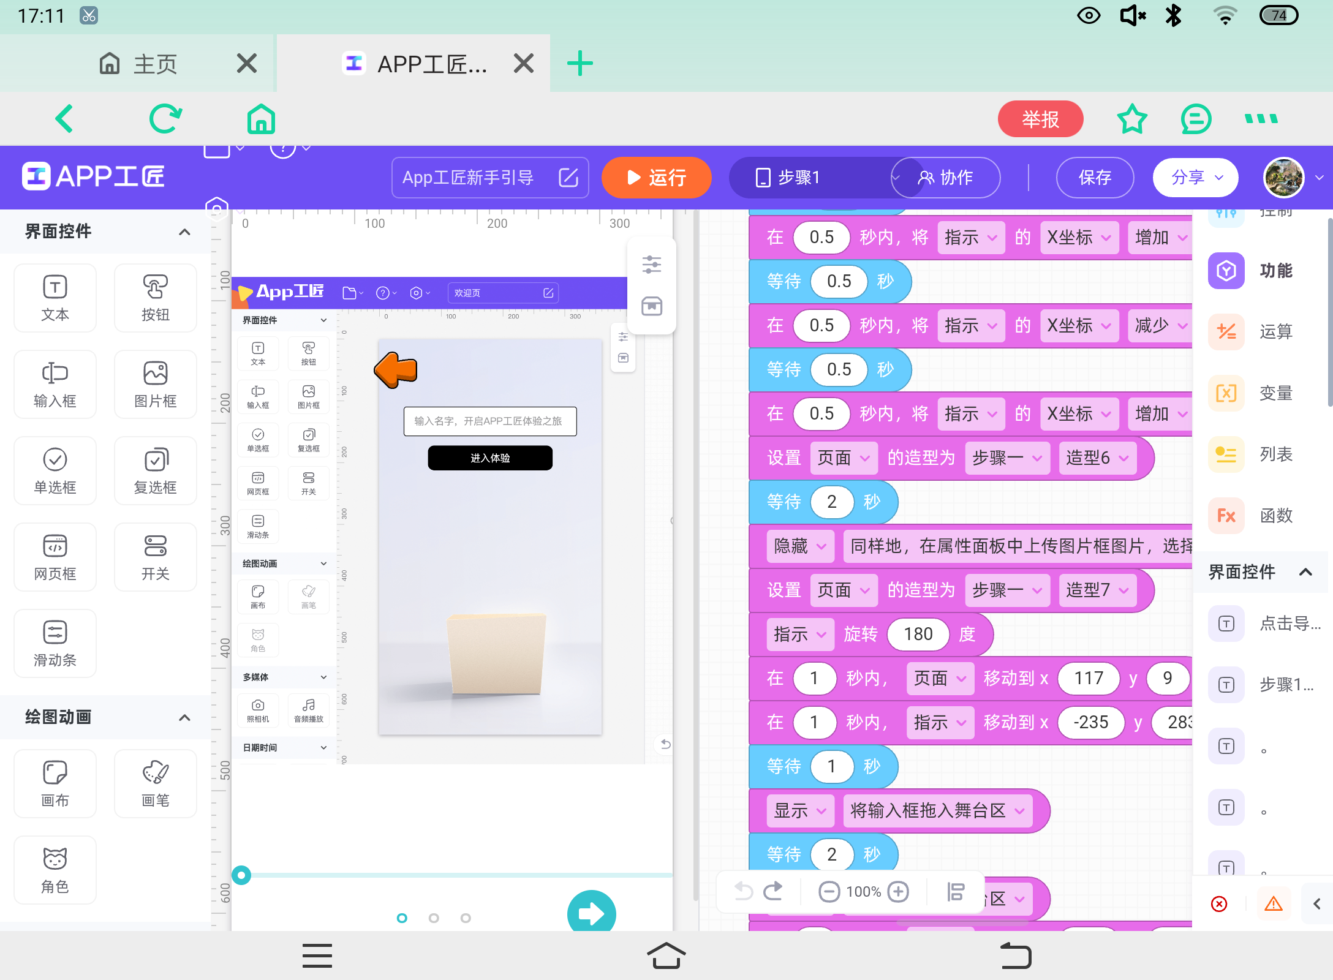The height and width of the screenshot is (980, 1333).
Task: Add the 单选框 radio widget
Action: point(55,471)
